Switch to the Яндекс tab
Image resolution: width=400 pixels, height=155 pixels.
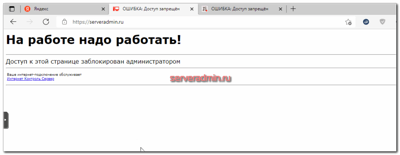tap(65, 9)
